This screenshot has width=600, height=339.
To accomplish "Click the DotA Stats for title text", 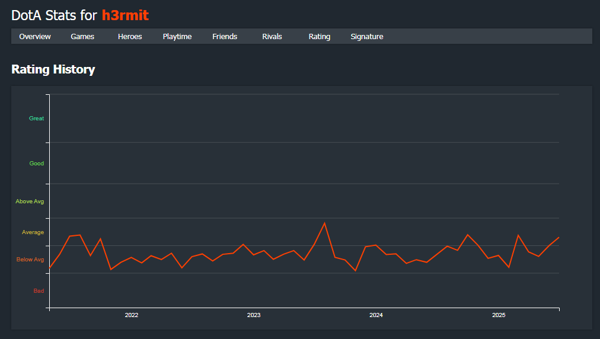I will coord(55,15).
